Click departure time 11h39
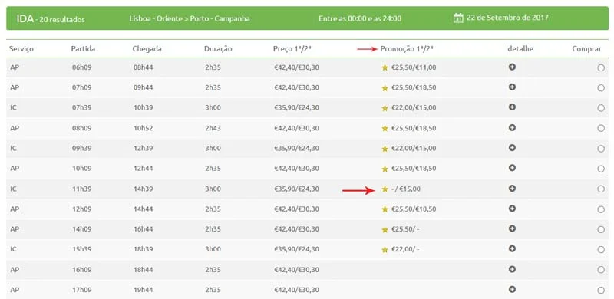 [x=81, y=189]
